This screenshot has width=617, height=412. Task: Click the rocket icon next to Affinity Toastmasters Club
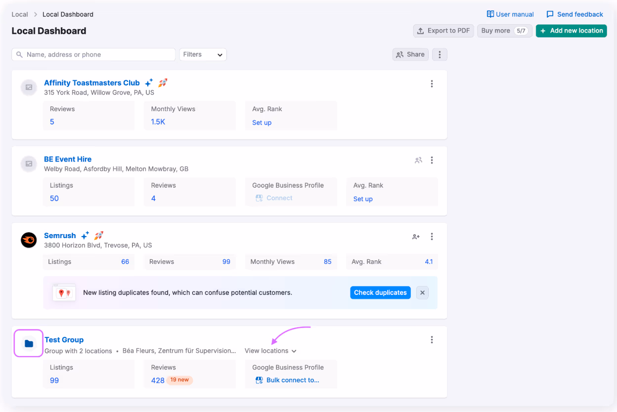click(x=163, y=83)
